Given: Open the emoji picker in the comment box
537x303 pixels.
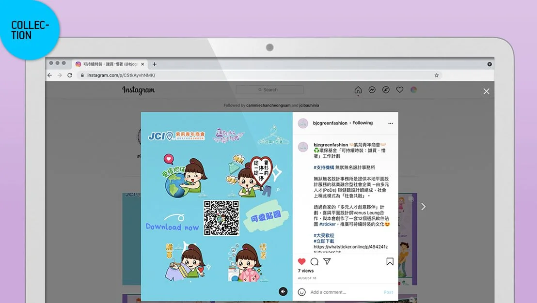Looking at the screenshot, I should point(302,292).
